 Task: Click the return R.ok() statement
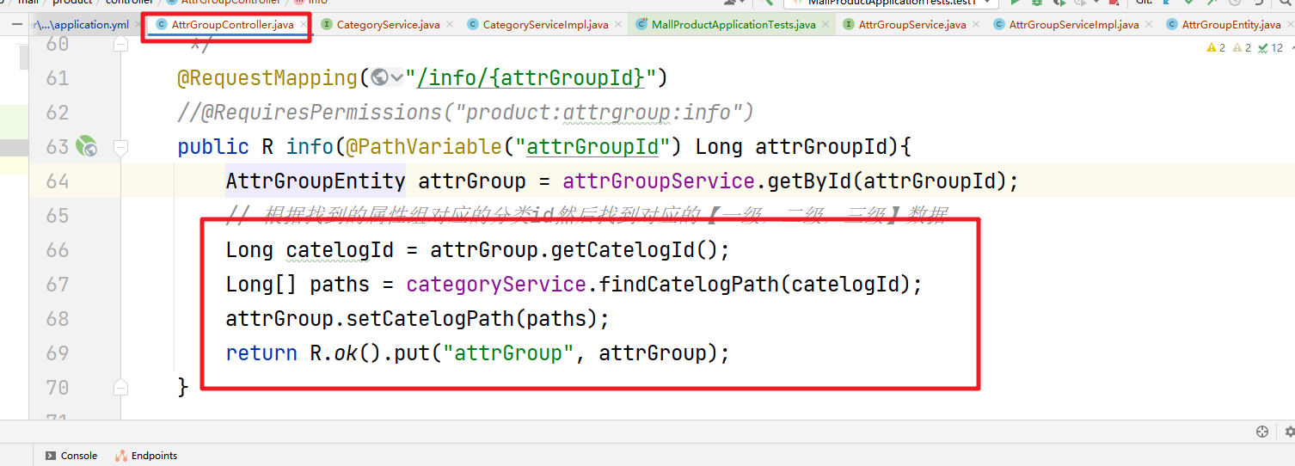coord(477,353)
